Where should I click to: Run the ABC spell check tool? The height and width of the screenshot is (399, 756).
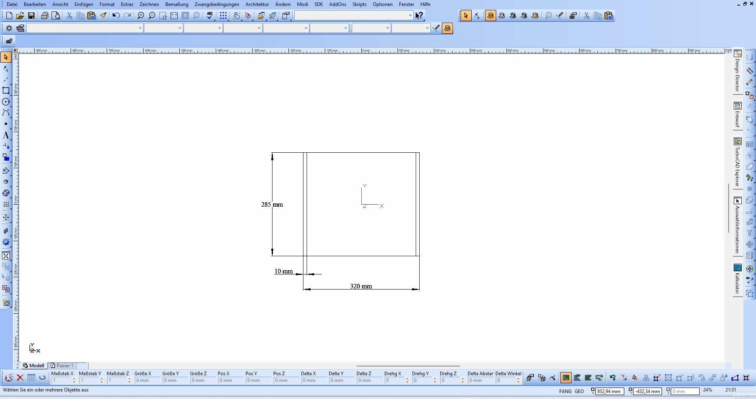210,15
